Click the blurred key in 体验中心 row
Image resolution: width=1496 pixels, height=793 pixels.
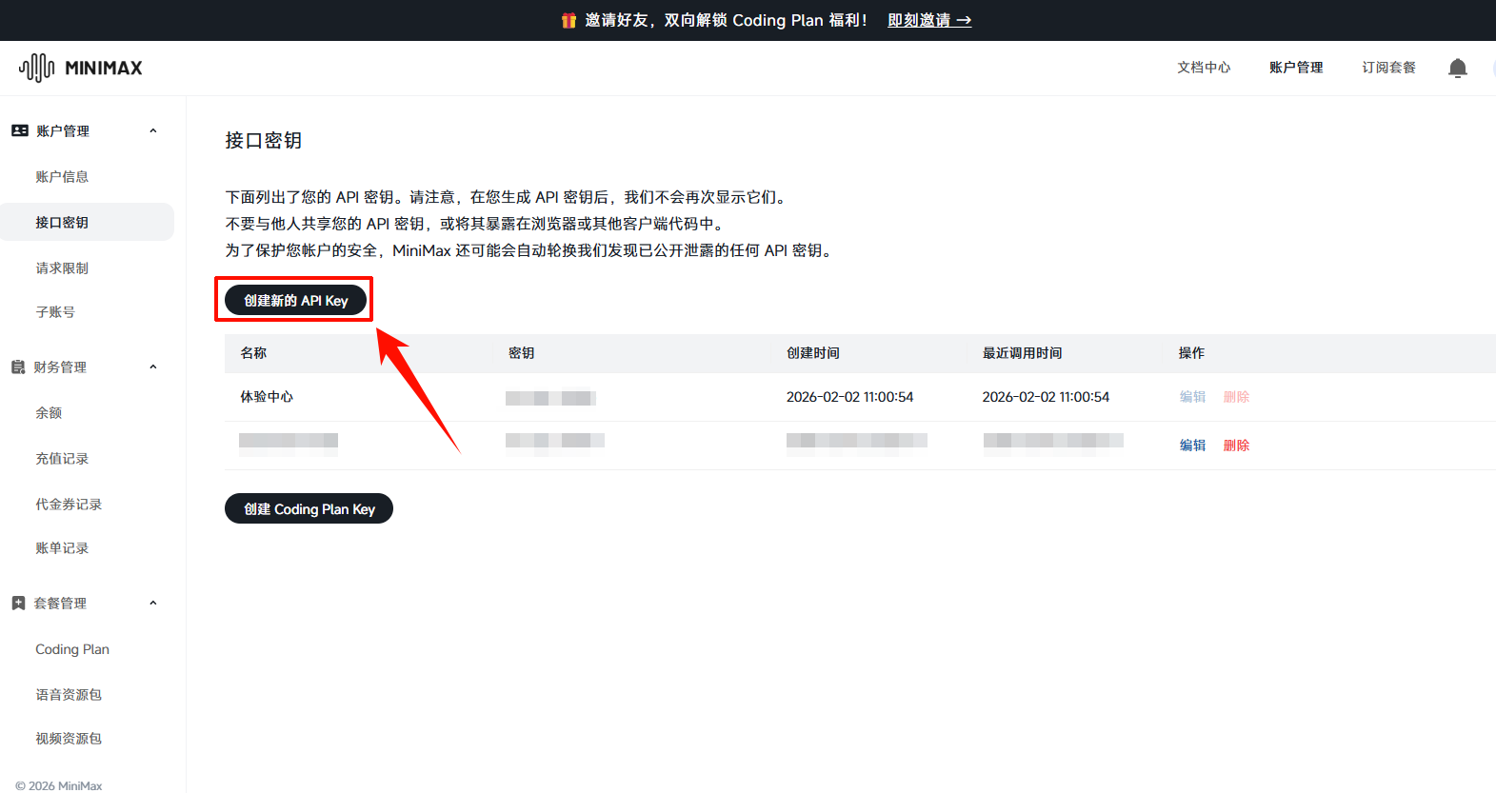[x=550, y=398]
